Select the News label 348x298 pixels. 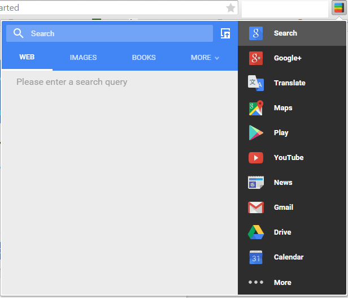[x=283, y=183]
